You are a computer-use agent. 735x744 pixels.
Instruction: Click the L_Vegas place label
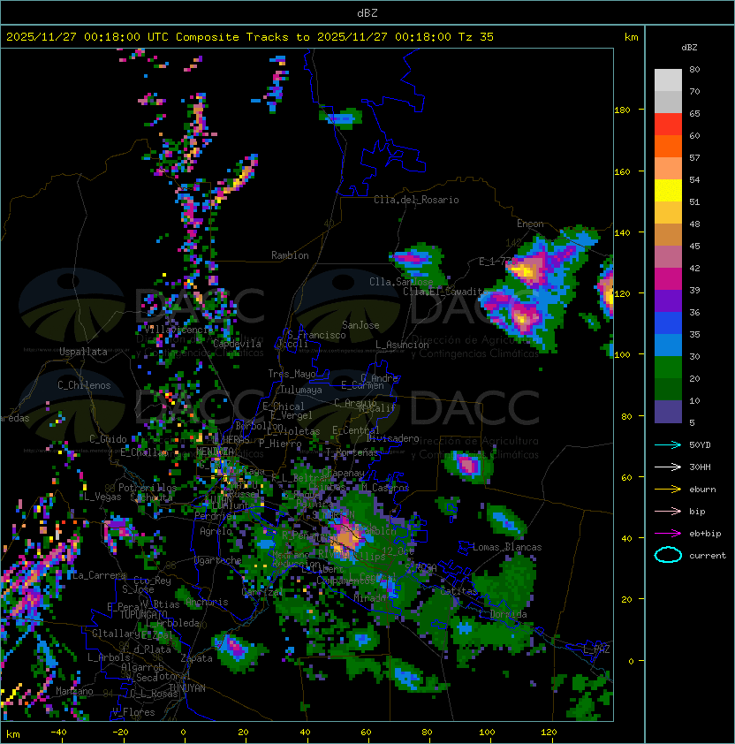[102, 497]
